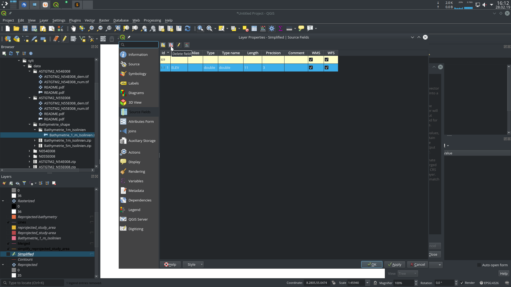Click the Delete field icon in toolbar
511x287 pixels.
coord(171,45)
